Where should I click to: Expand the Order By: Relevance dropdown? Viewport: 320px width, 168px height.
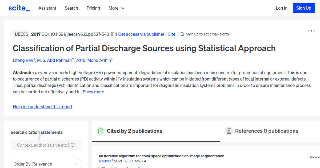[x=46, y=163]
